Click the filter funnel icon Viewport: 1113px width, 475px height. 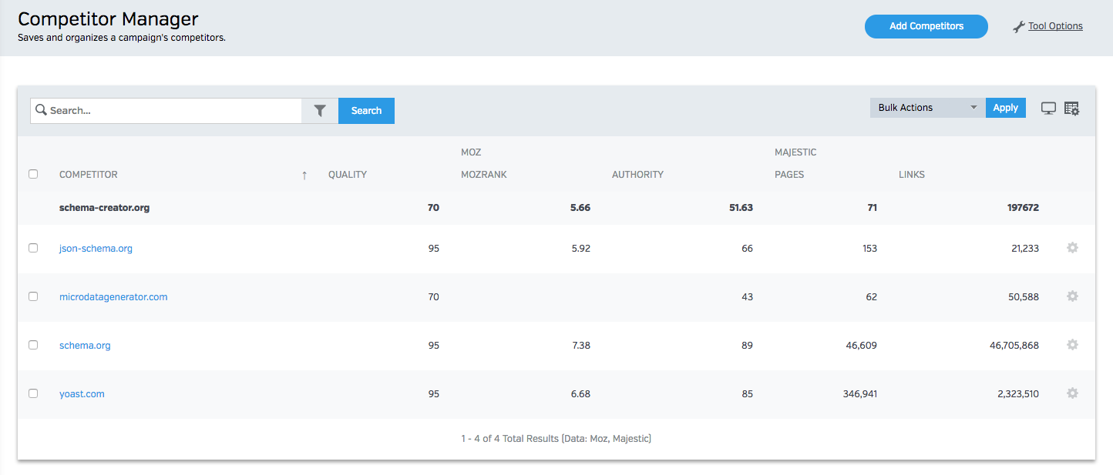click(x=320, y=111)
